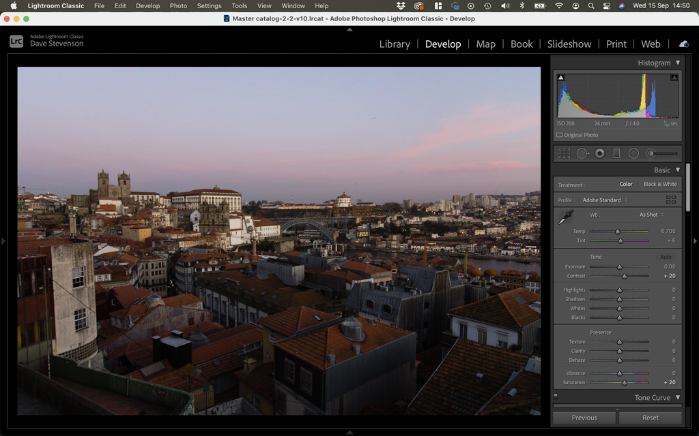Open the Creative Cloud menu bar icon
The width and height of the screenshot is (699, 436).
[x=418, y=5]
